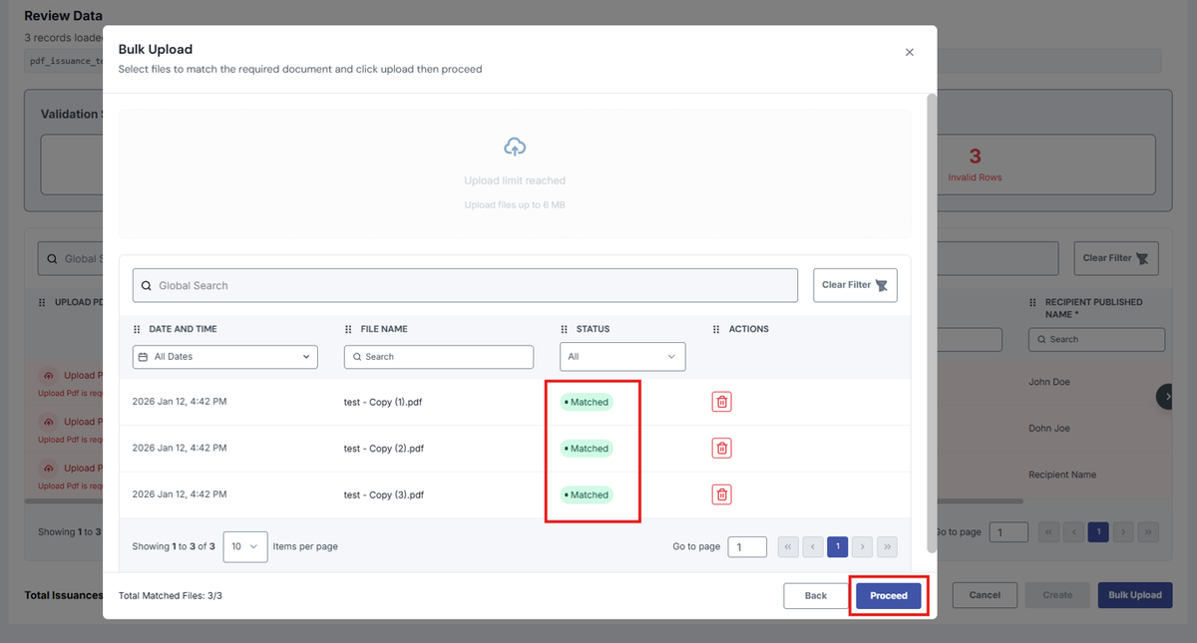The image size is (1197, 643).
Task: Delete the test - Copy (1).pdf file
Action: (x=721, y=402)
